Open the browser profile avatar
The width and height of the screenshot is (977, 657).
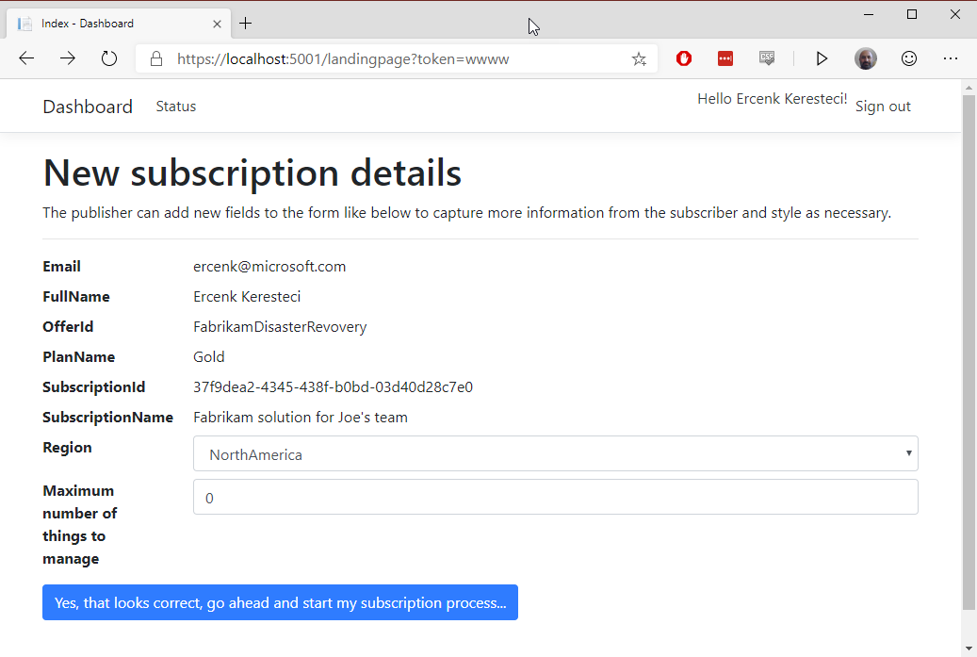(866, 58)
